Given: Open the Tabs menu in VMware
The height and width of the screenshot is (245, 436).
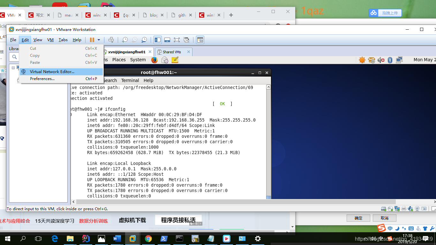Looking at the screenshot, I should [63, 40].
